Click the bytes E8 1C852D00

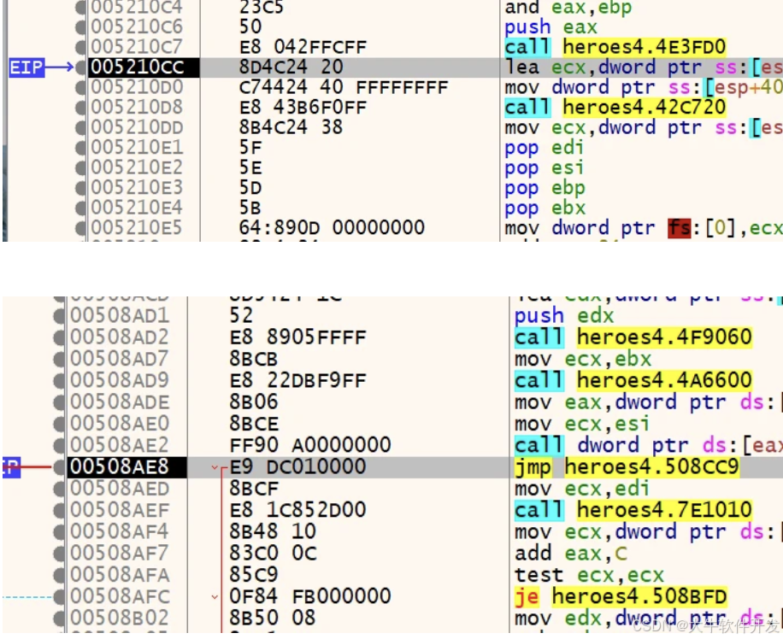click(297, 510)
